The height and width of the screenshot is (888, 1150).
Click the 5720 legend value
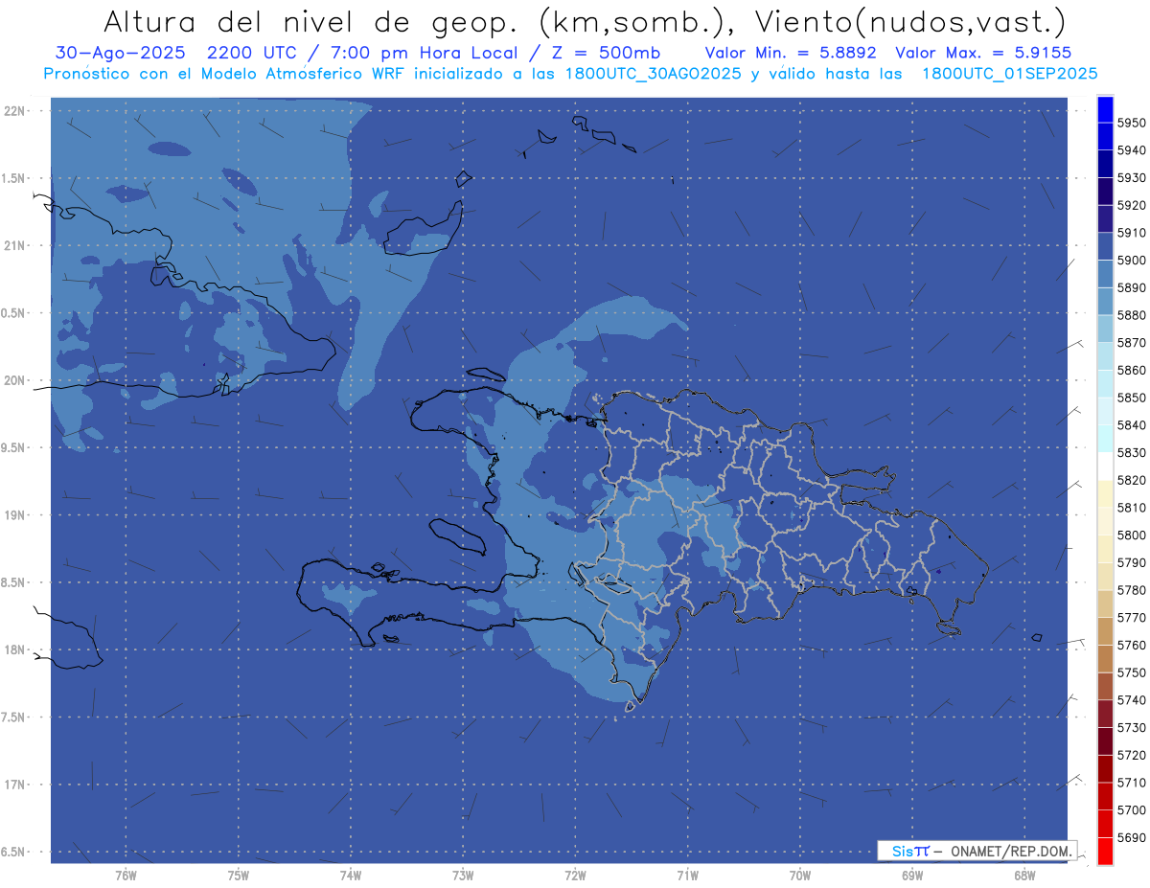coord(1131,755)
